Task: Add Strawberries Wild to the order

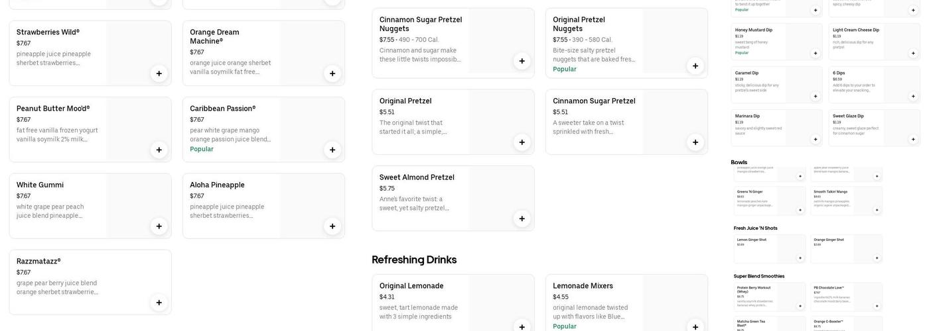Action: coord(159,73)
